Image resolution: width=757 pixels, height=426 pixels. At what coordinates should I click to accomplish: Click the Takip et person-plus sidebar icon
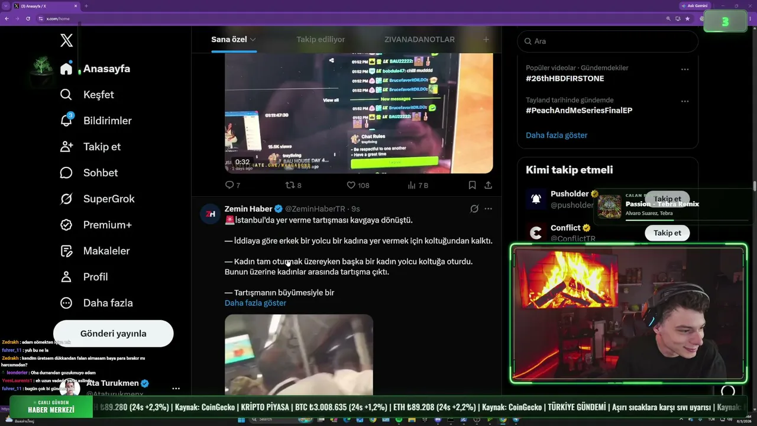click(66, 147)
